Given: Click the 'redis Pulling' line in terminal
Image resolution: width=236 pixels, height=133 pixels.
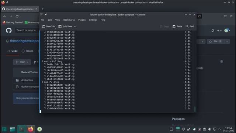Looking at the screenshot, I should click(53, 62).
